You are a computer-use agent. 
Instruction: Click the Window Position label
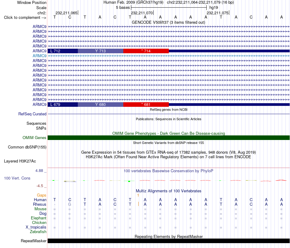point(32,2)
